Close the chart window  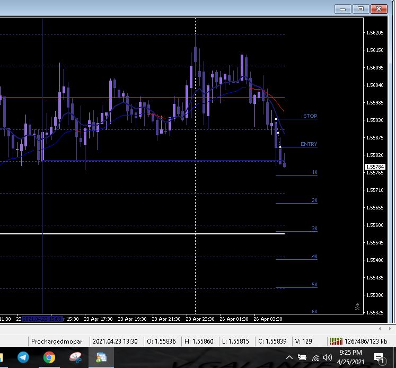[379, 9]
